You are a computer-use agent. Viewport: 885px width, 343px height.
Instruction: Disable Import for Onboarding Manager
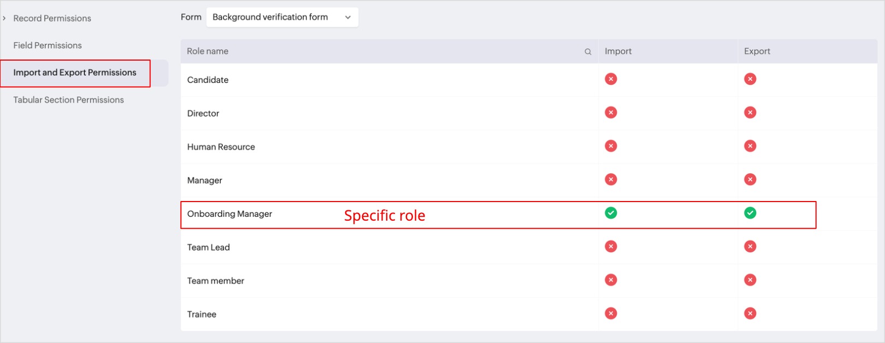tap(611, 213)
